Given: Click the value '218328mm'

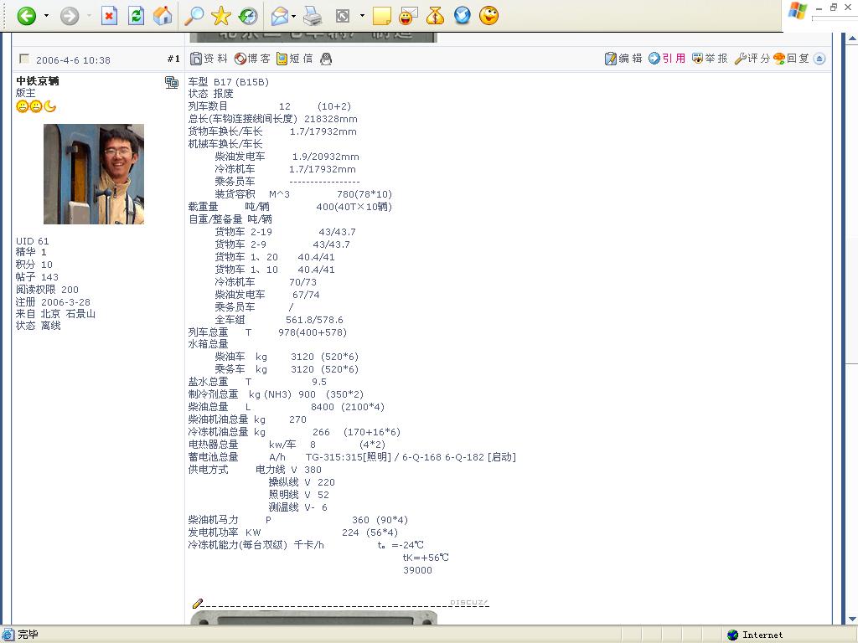Looking at the screenshot, I should [330, 119].
